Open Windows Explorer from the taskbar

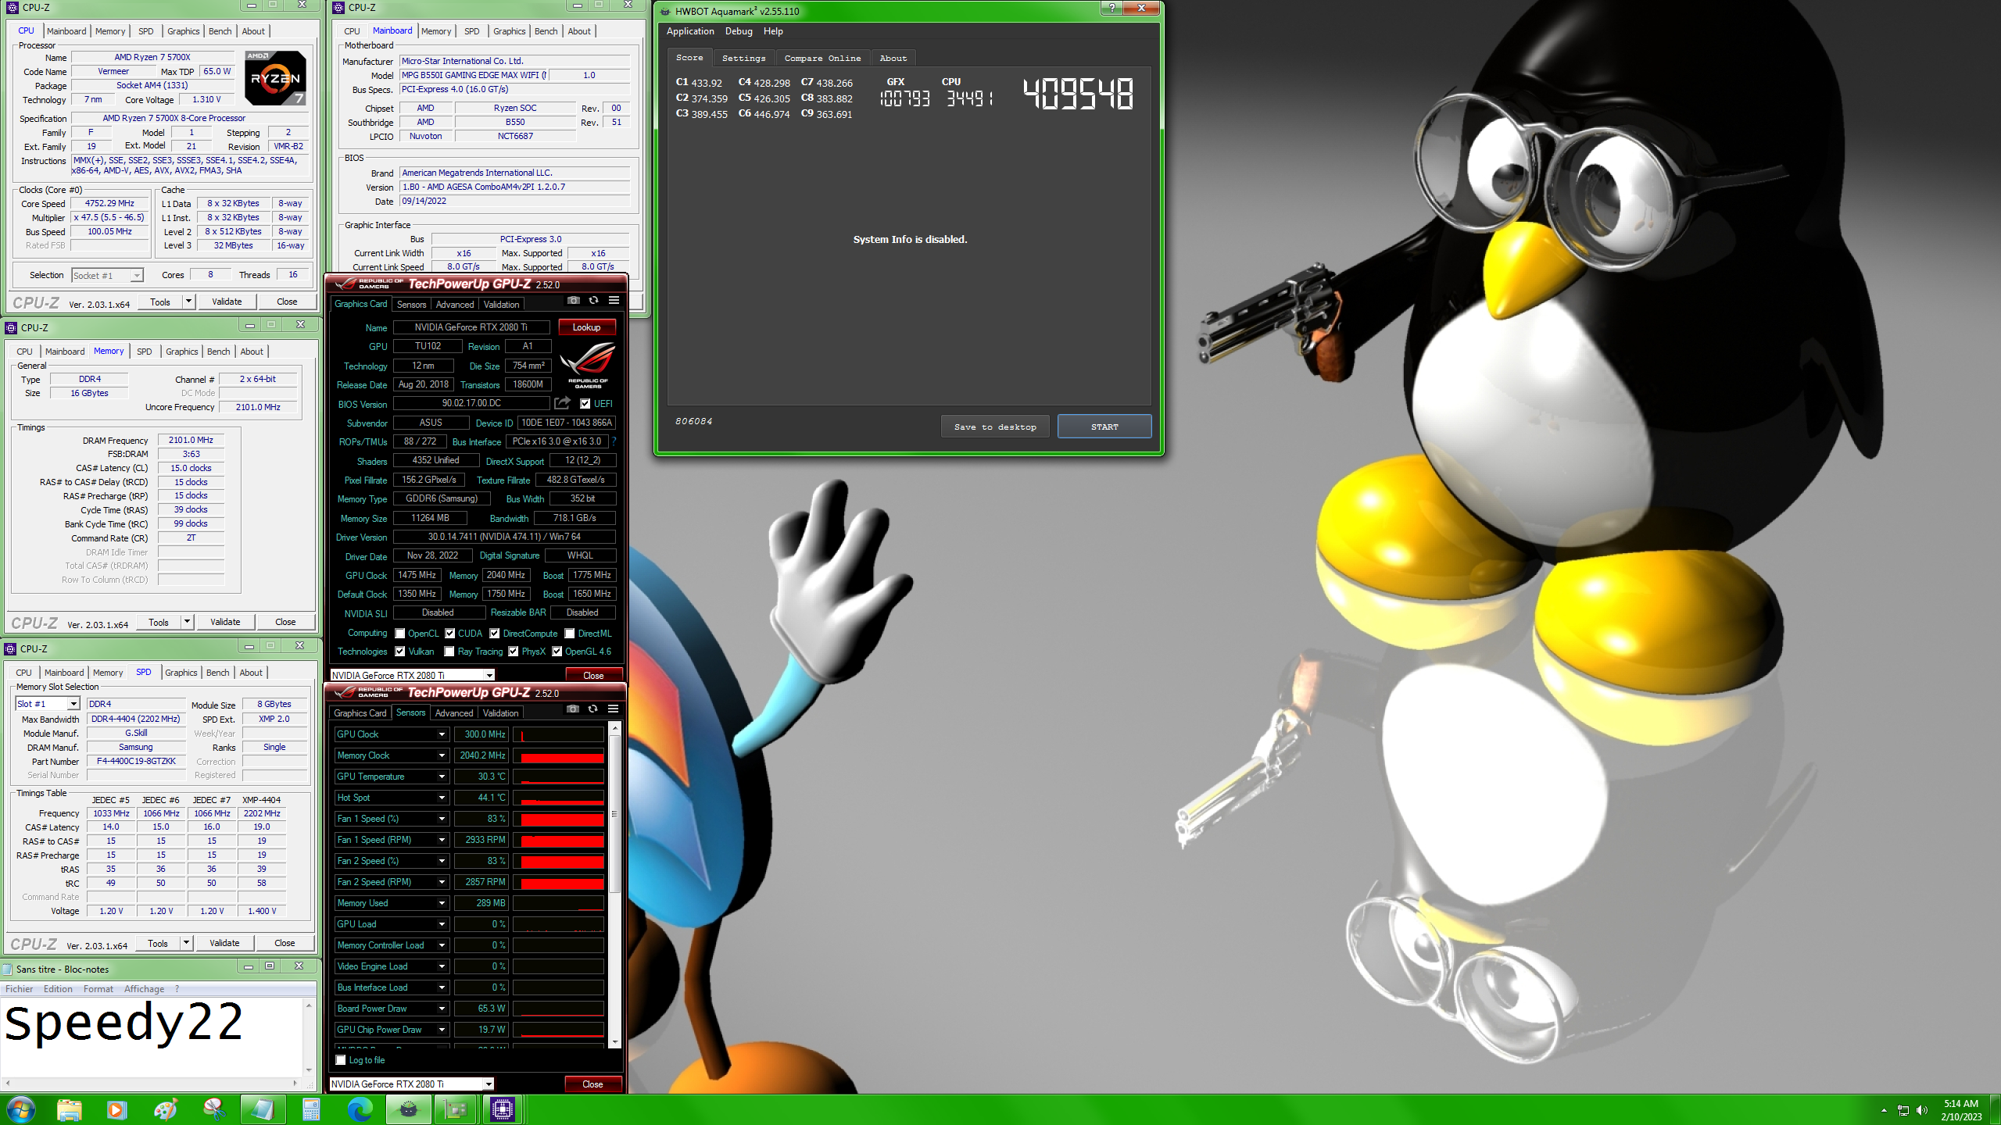click(x=69, y=1109)
